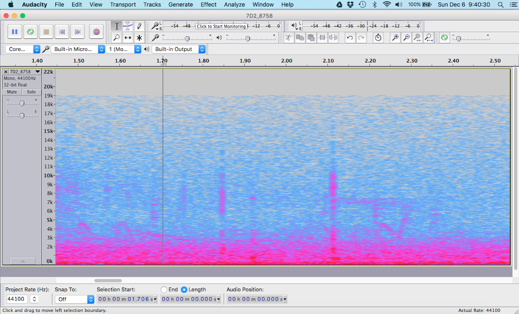Click the Cut scissors icon
Screen dimensions: 519x314
pos(288,38)
